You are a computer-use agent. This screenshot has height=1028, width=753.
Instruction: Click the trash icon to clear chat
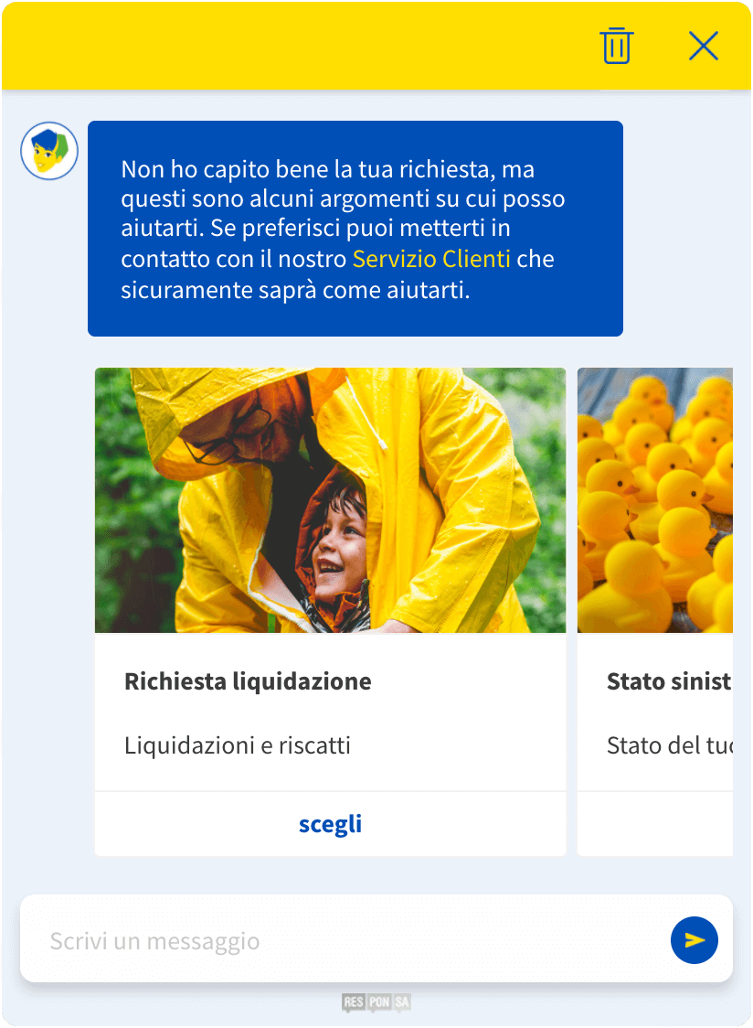click(x=616, y=46)
